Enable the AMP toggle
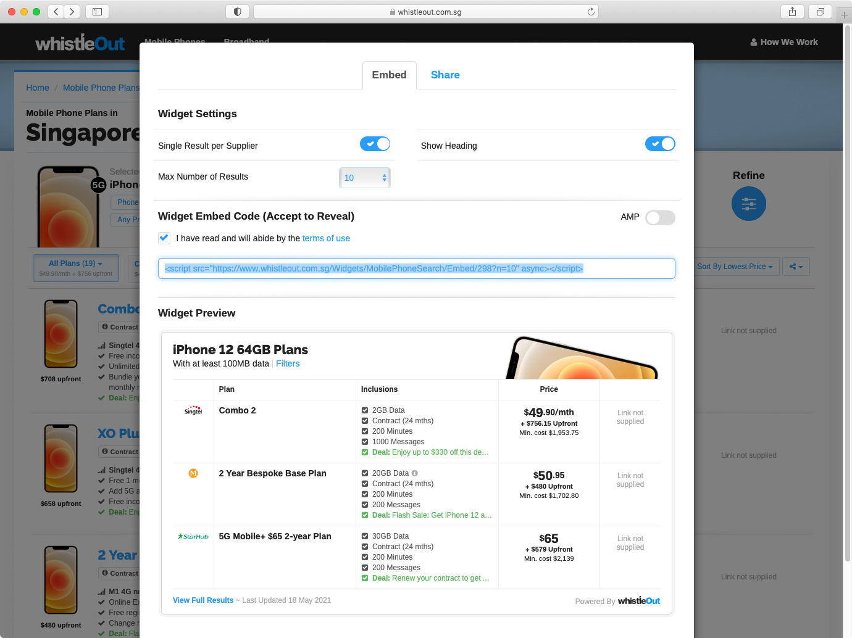This screenshot has width=852, height=638. click(x=659, y=218)
